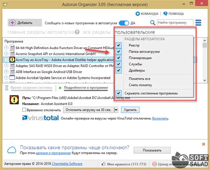Image resolution: width=210 pixels, height=170 pixels.
Task: Click the question mark help icon after главные разделы
Action: (x=77, y=32)
